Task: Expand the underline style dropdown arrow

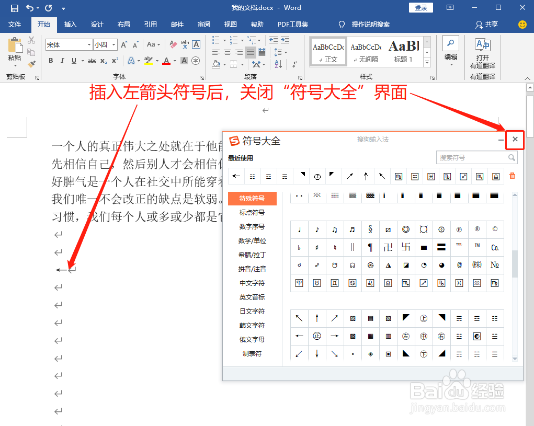Action: point(83,61)
